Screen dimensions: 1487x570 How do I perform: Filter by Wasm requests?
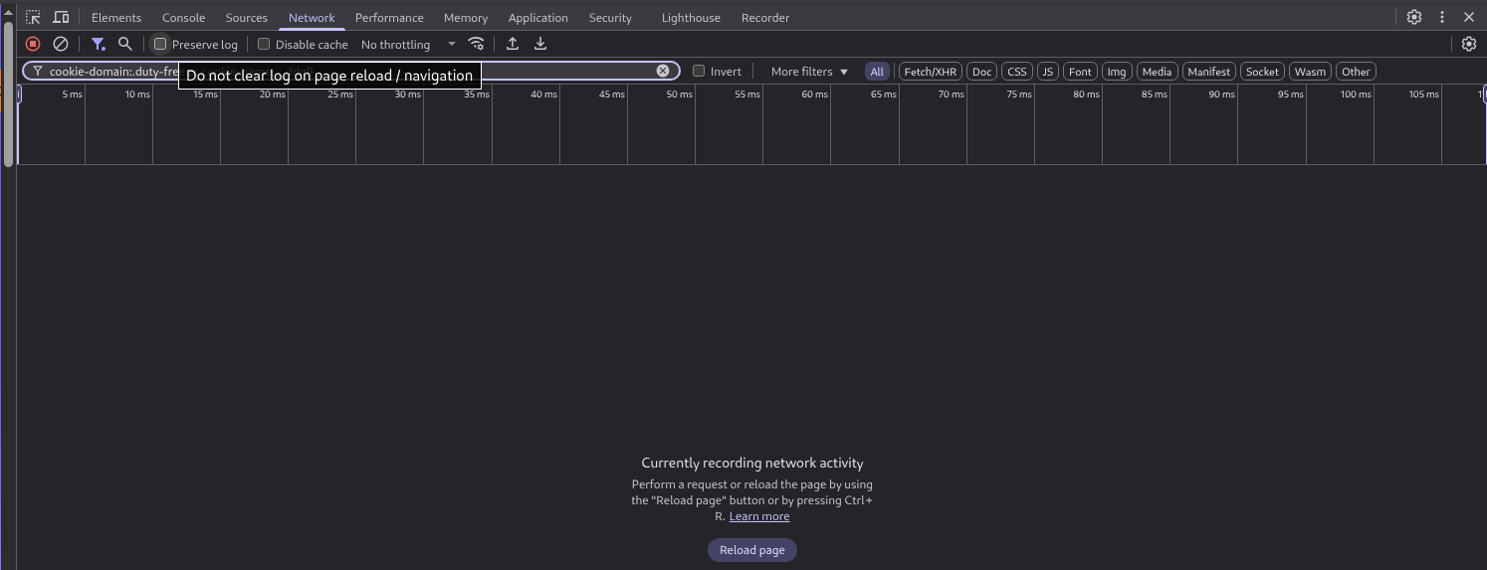(x=1311, y=72)
